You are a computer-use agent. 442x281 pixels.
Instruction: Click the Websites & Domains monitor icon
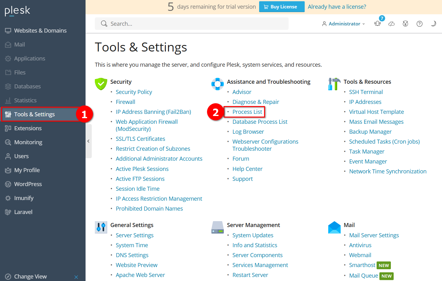tap(8, 30)
